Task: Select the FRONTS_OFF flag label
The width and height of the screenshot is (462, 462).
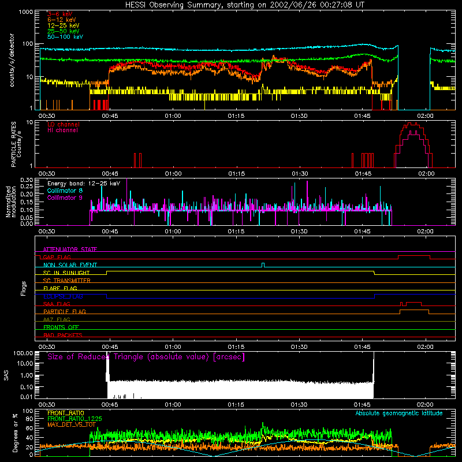Action: [61, 327]
